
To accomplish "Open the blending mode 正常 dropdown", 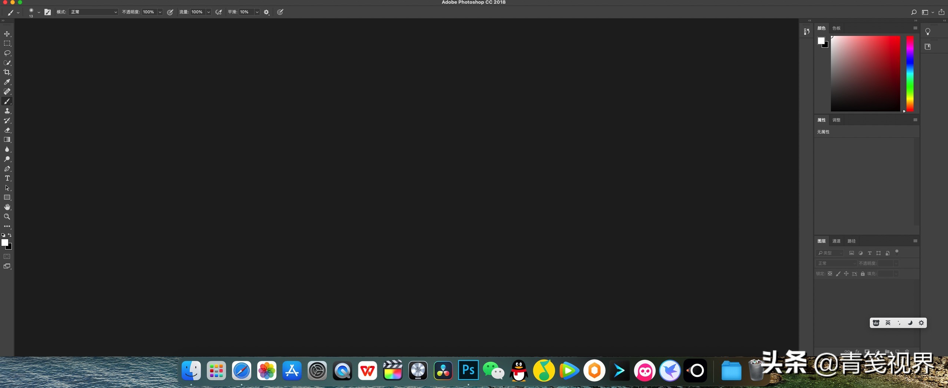I will click(x=93, y=12).
